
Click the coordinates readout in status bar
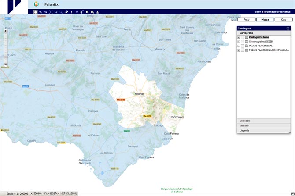tap(54, 193)
